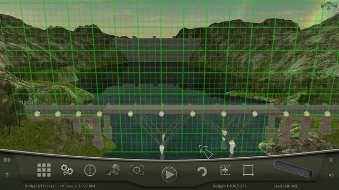339x190 pixels.
Task: Show level information with the i icon
Action: [x=90, y=170]
